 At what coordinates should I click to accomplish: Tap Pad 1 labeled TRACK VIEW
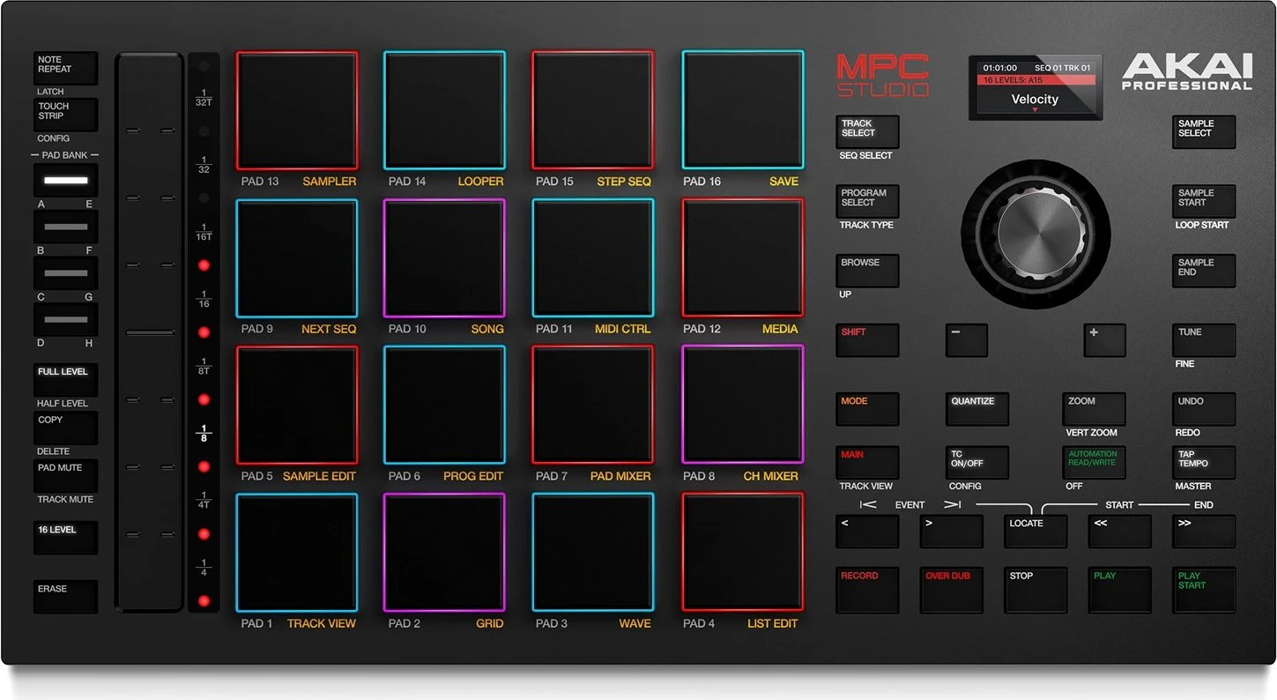(x=297, y=552)
